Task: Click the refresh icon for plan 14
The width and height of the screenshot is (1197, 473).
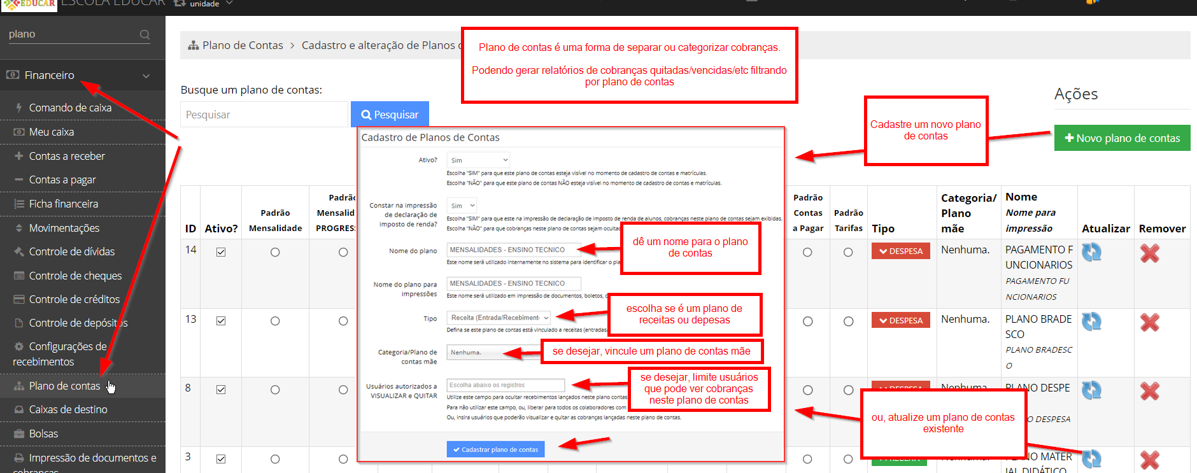Action: [x=1091, y=253]
